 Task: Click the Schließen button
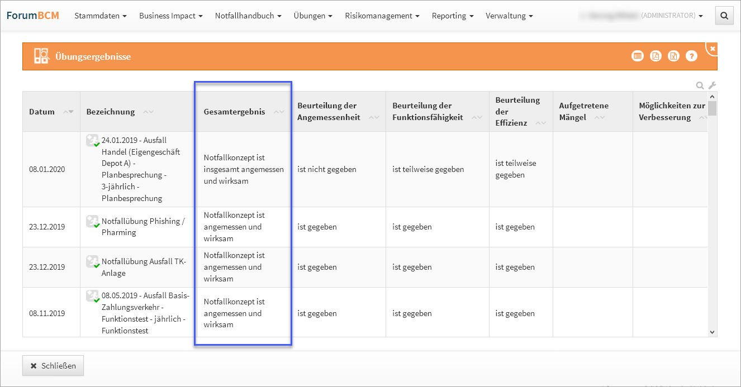53,366
